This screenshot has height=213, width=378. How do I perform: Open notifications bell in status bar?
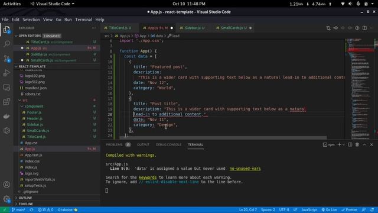(373, 210)
